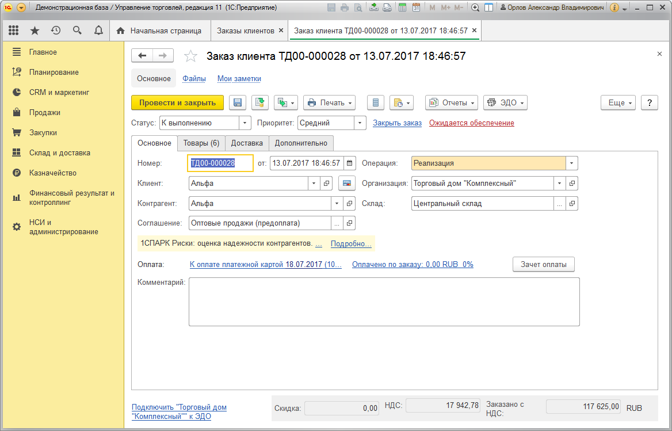The width and height of the screenshot is (672, 431).
Task: Open the Заказы клиентов tab
Action: coord(246,31)
